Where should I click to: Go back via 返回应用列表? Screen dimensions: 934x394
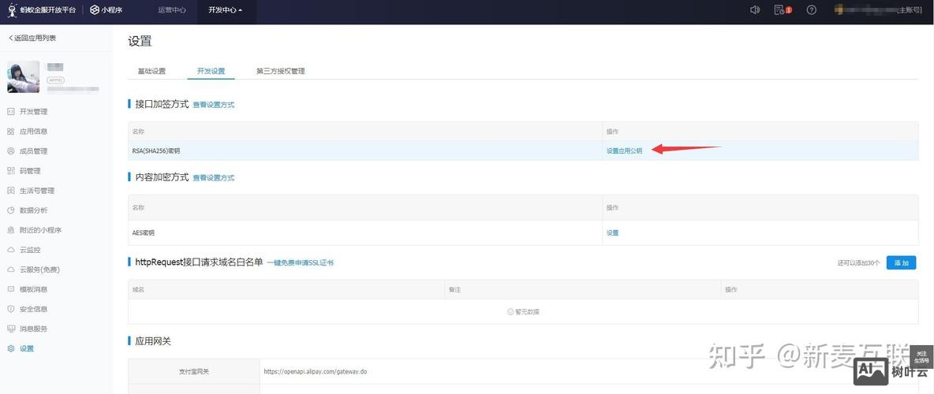[32, 38]
